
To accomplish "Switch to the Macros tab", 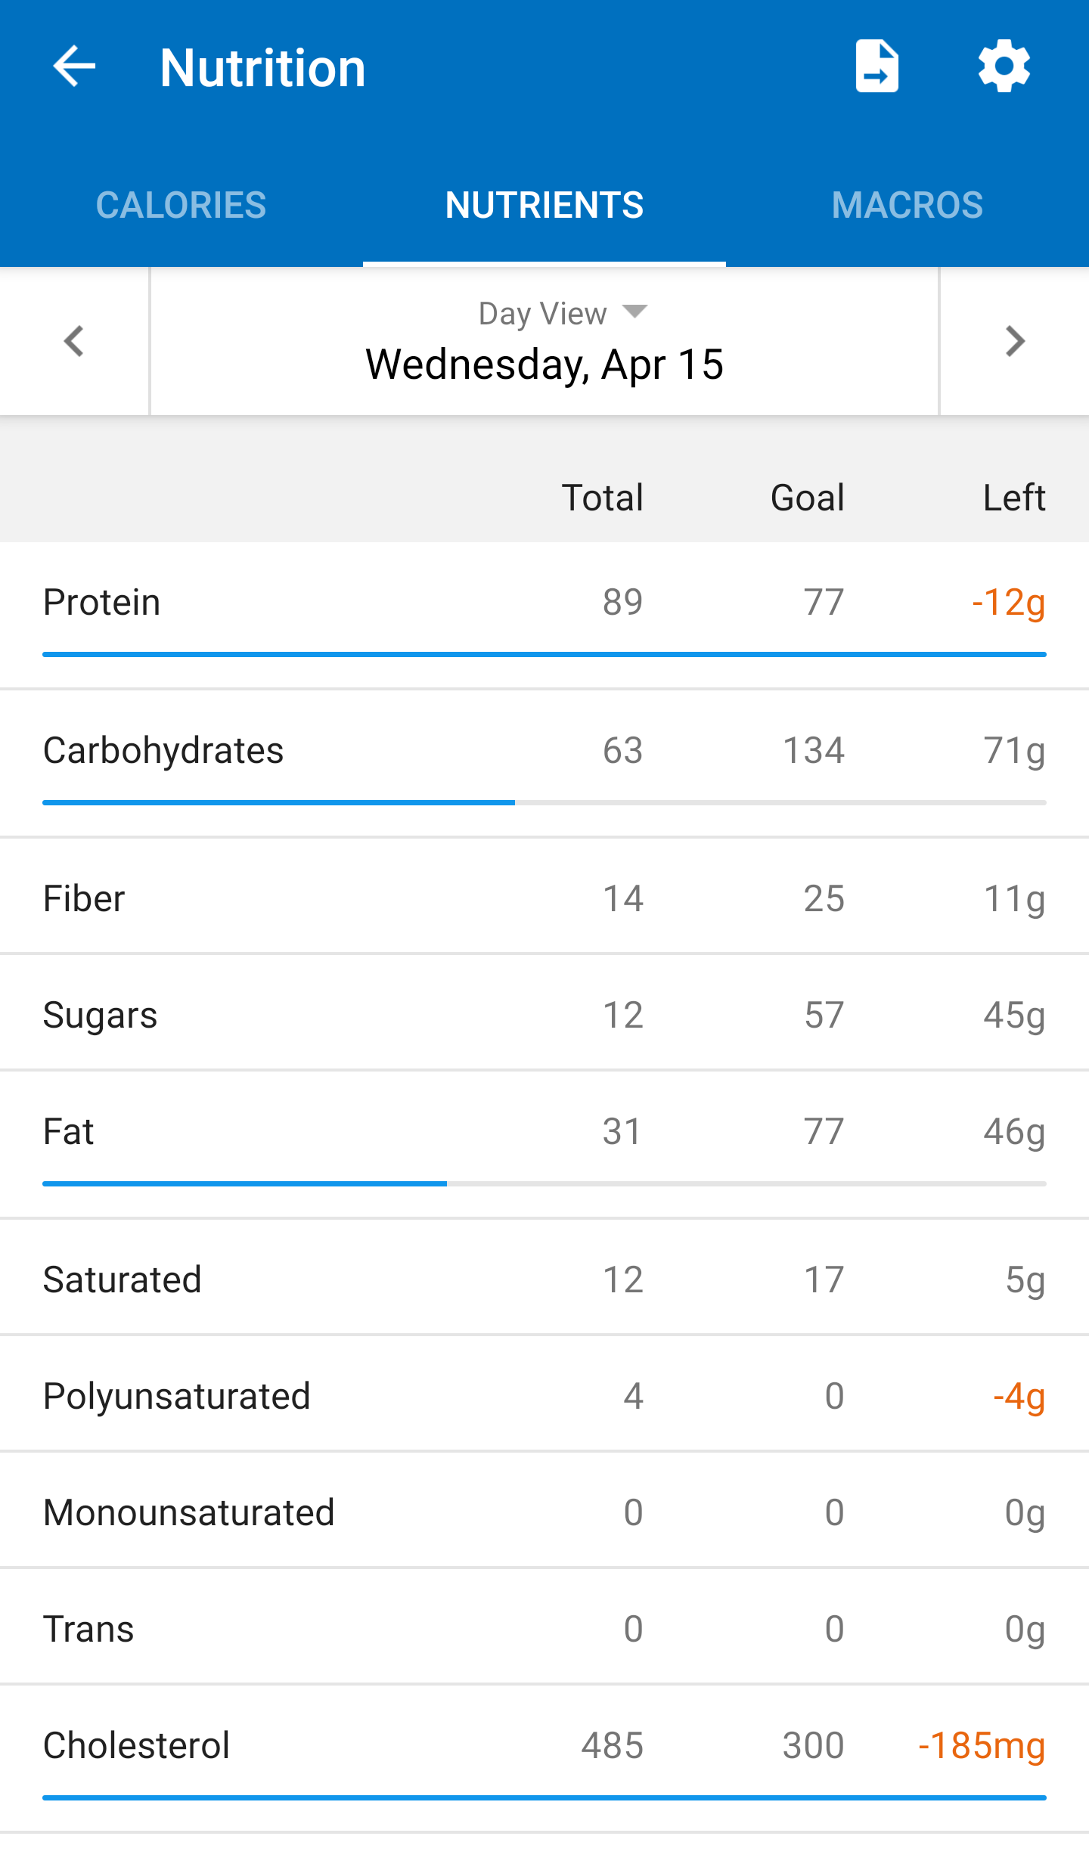I will click(x=907, y=205).
